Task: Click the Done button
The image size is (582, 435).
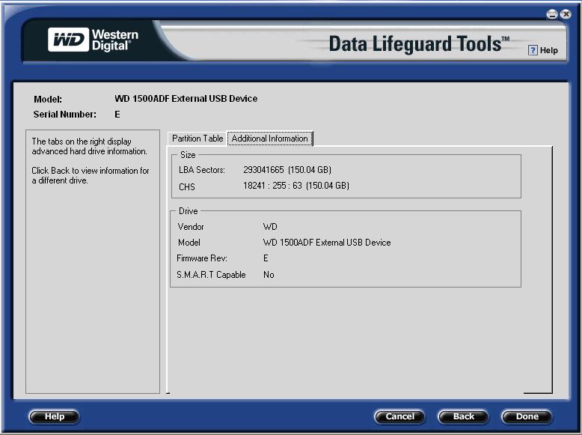Action: 527,416
